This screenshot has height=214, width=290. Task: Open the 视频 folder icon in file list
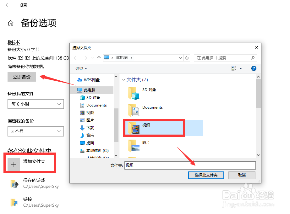134,128
